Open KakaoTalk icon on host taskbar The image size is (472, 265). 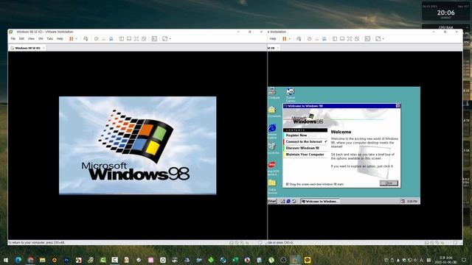pos(308,260)
